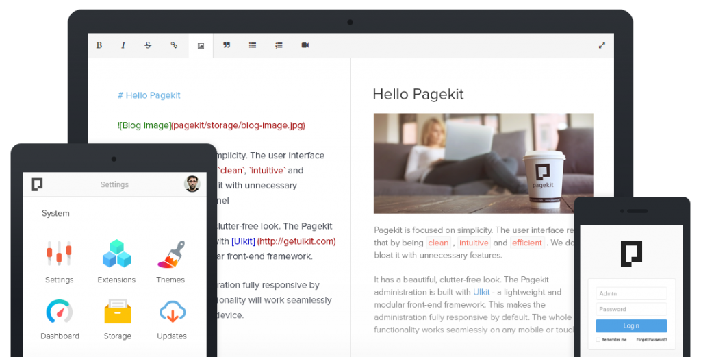Viewport: 701px width, 357px height.
Task: Expand editor to fullscreen
Action: (602, 45)
